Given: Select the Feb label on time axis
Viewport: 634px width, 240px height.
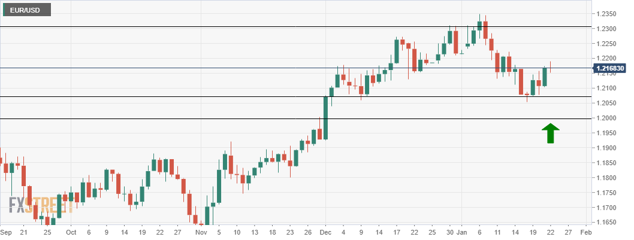Looking at the screenshot, I should click(586, 232).
